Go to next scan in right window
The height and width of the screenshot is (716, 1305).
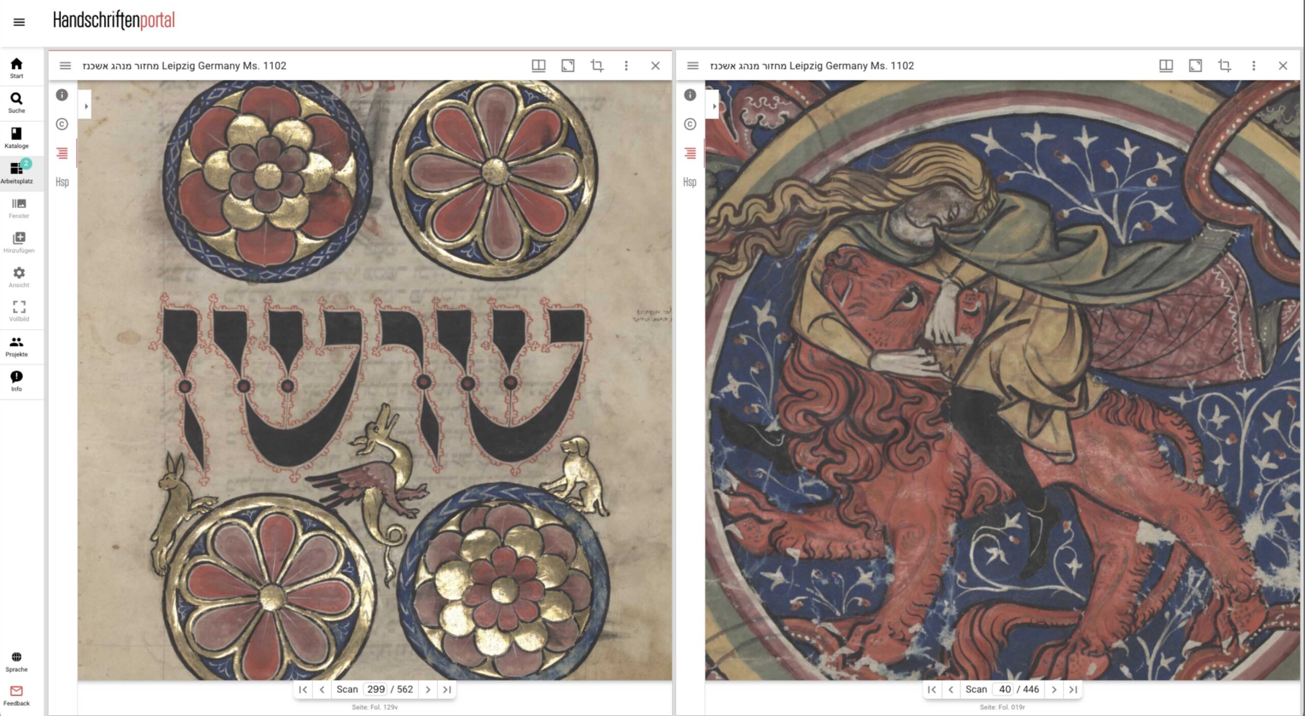point(1054,690)
